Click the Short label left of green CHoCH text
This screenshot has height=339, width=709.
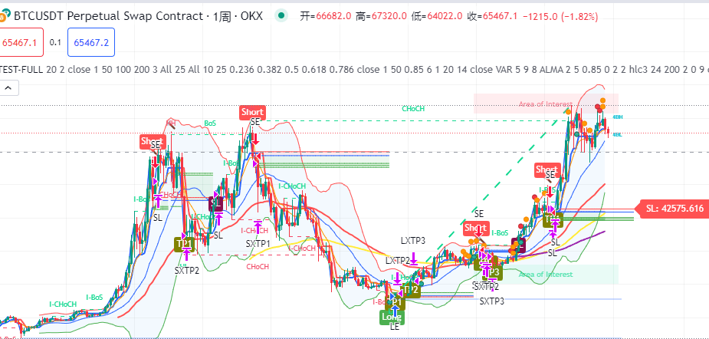(252, 112)
